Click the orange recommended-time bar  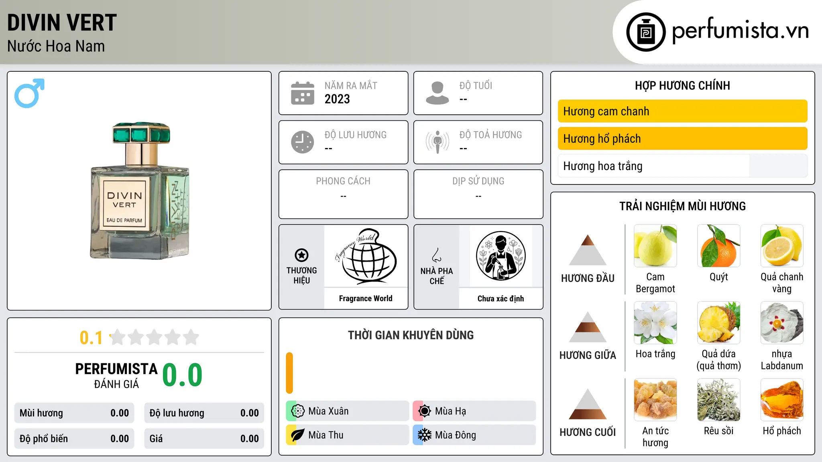click(x=289, y=373)
